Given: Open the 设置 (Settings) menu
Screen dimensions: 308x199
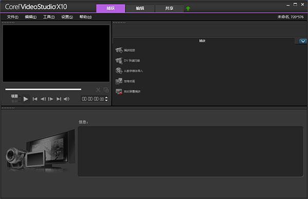Looking at the screenshot, I should click(x=67, y=17).
